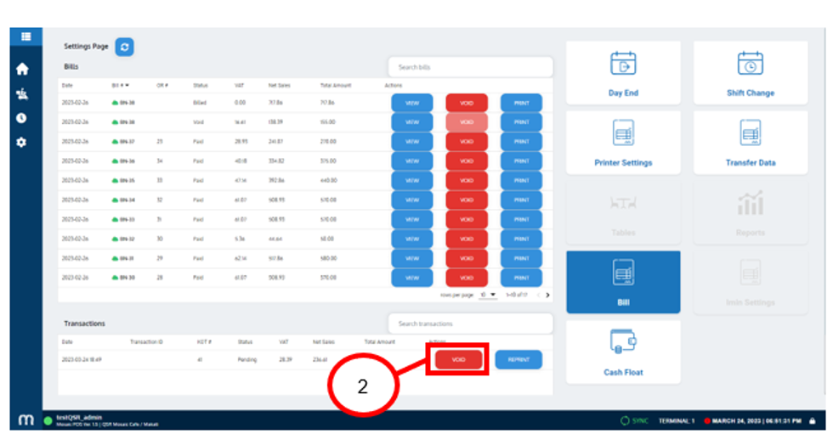The image size is (833, 445).
Task: Open the Shift Change tile
Action: point(750,74)
